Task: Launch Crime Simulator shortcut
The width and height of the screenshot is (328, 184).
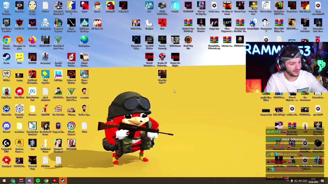Action: pos(71,25)
